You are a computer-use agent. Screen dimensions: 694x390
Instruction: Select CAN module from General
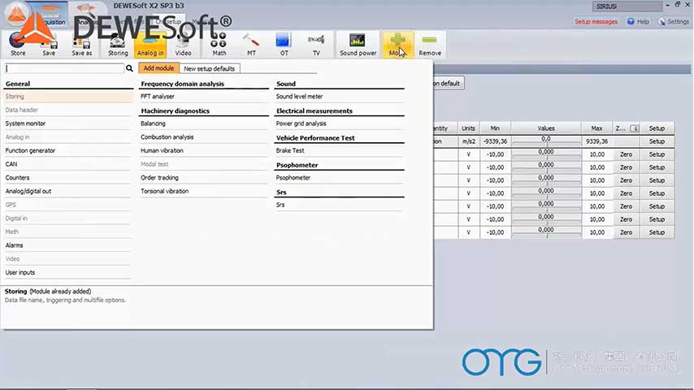click(x=67, y=164)
